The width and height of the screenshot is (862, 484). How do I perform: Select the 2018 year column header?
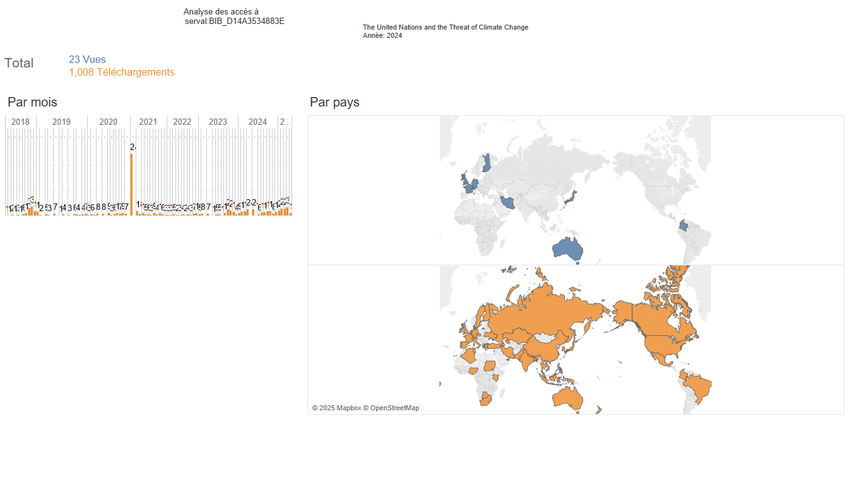[x=21, y=122]
